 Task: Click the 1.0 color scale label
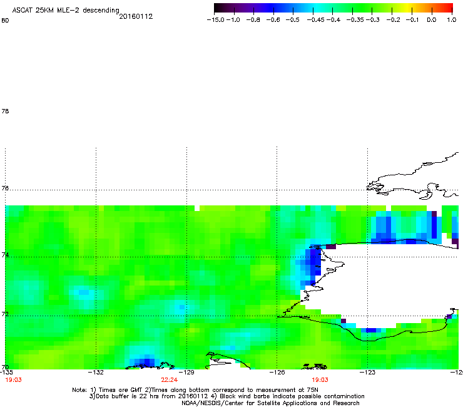[451, 20]
